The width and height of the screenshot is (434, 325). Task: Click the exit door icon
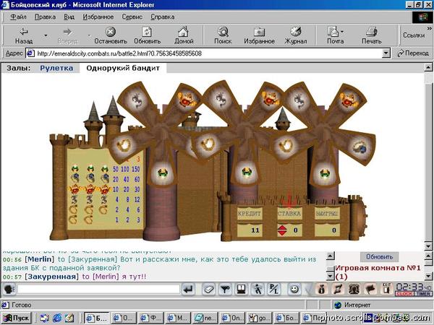pyautogui.click(x=387, y=289)
